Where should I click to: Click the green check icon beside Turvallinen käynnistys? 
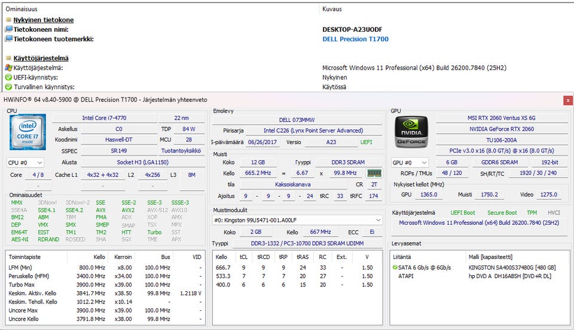[8, 87]
